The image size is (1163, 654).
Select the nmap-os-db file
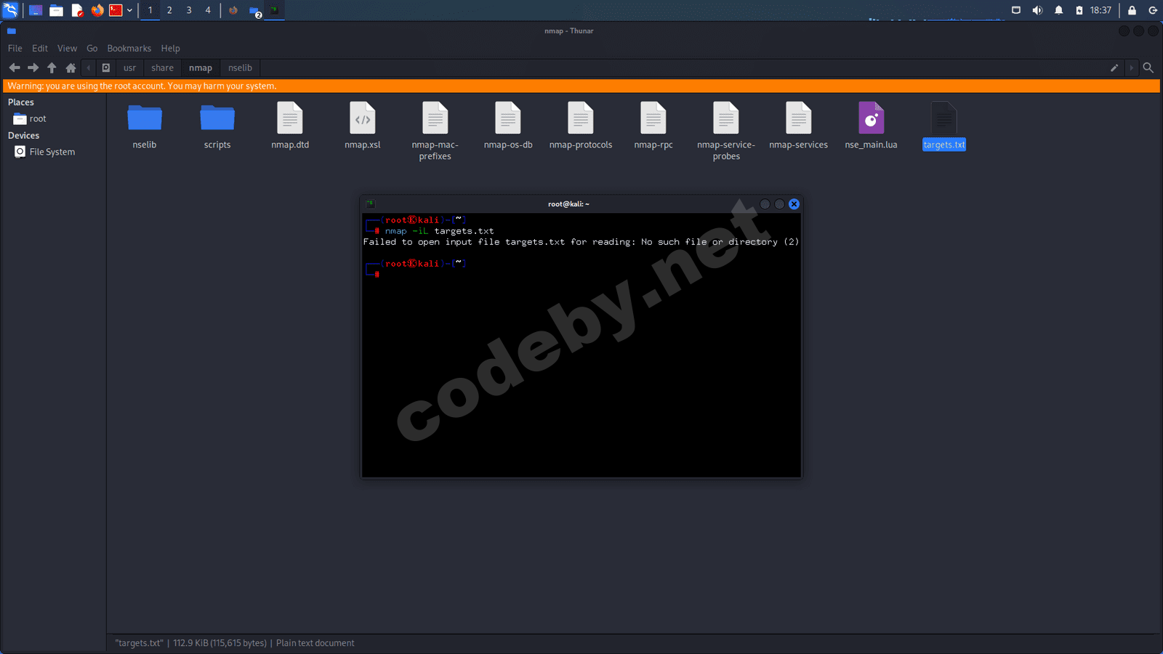coord(508,126)
